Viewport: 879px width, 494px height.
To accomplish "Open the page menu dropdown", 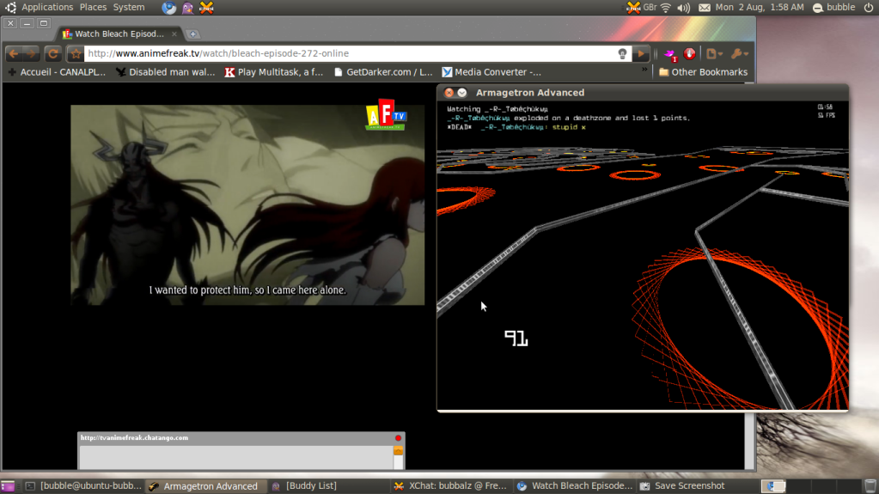I will coord(715,54).
